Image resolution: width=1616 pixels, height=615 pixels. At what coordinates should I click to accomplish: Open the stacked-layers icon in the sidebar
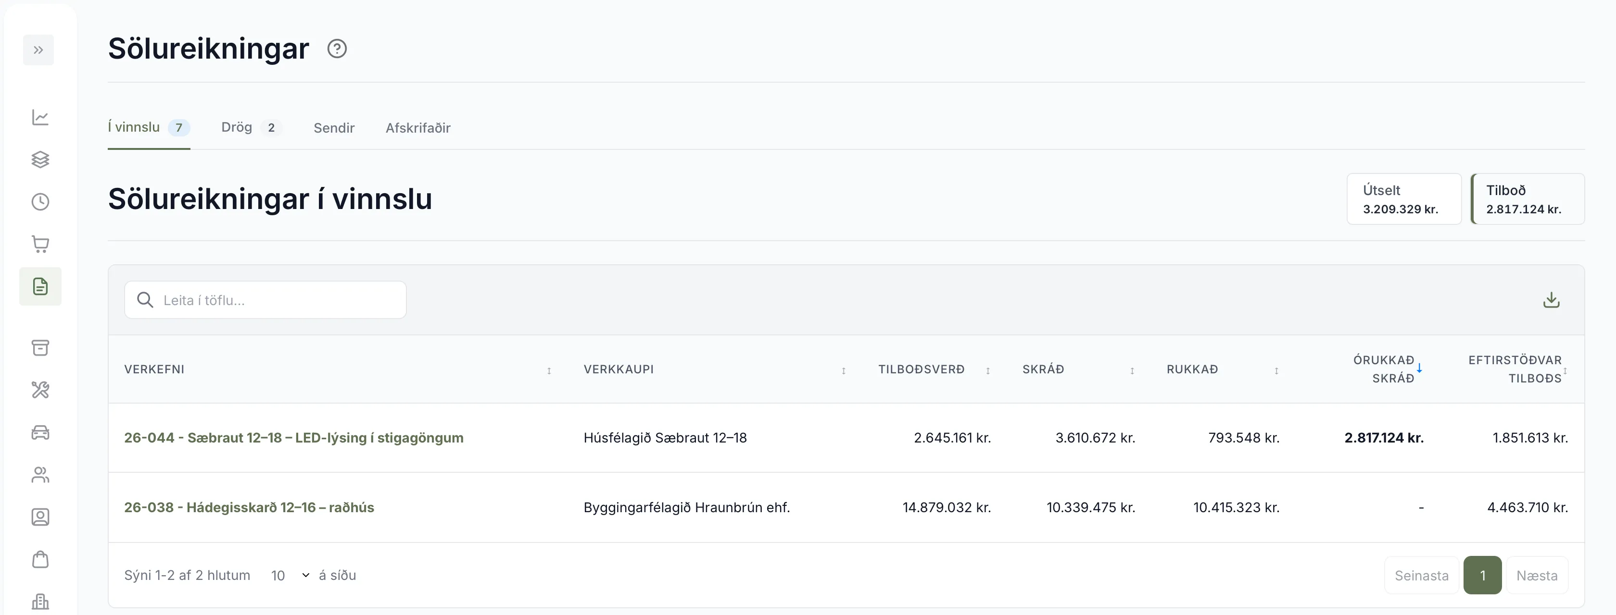[40, 159]
